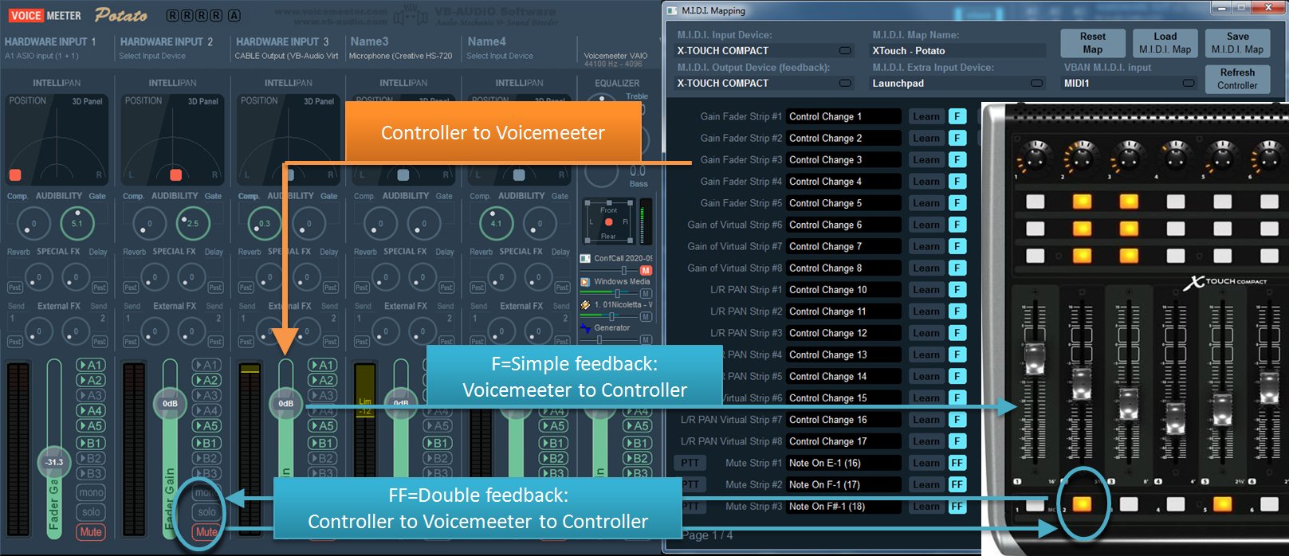Click the FF icon for Mute Strip #2
This screenshot has width=1289, height=556.
point(957,484)
